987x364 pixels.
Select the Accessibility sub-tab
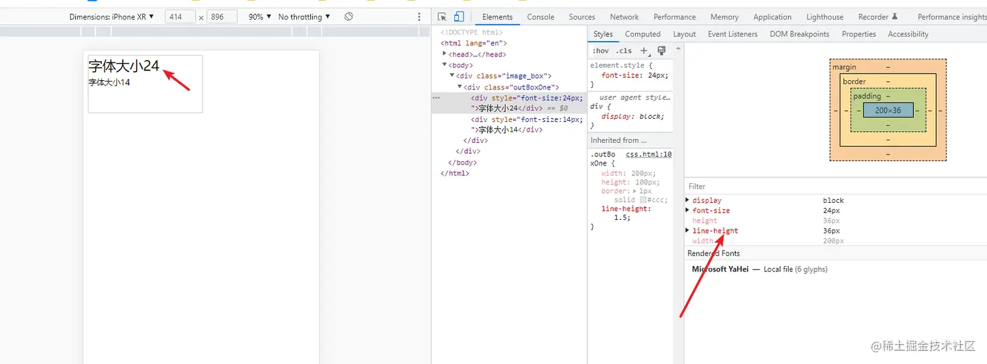[x=908, y=34]
